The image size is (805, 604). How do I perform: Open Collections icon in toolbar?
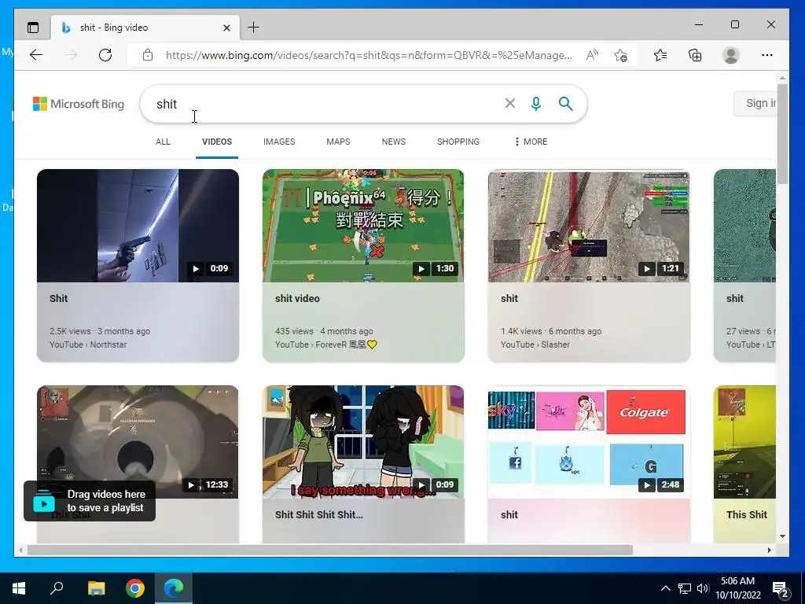click(695, 55)
